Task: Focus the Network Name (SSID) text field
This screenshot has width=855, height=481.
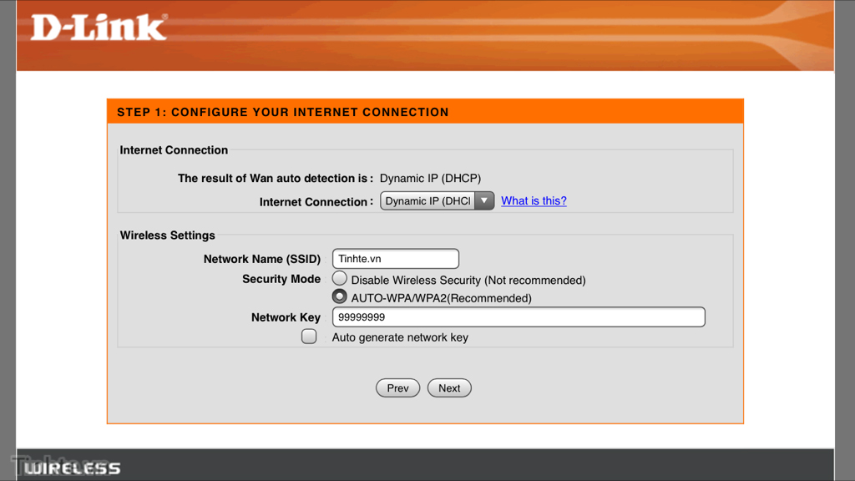Action: coord(396,259)
